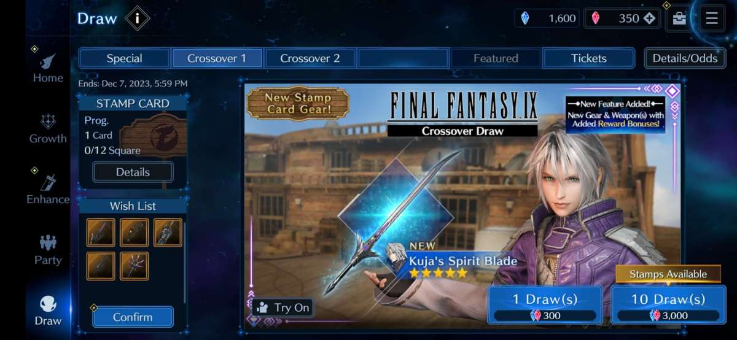Open the Tickets tab
Viewport: 737px width, 340px height.
pyautogui.click(x=589, y=58)
